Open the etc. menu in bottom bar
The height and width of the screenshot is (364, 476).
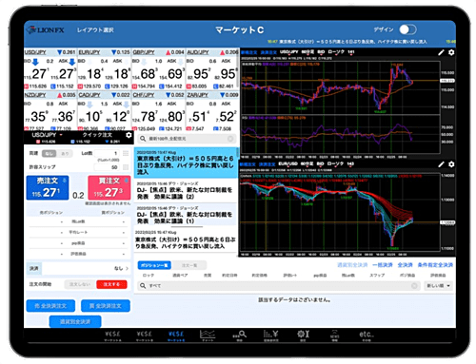pyautogui.click(x=367, y=335)
